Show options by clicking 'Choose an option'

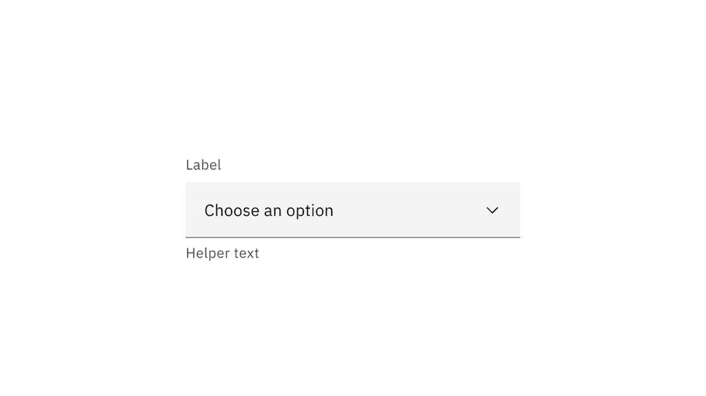point(268,210)
